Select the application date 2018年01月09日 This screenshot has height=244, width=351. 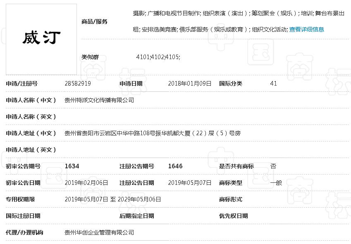point(190,84)
